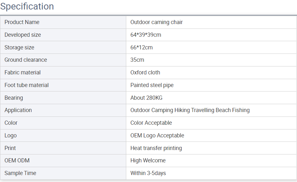Select the OEM ODM label cell
The width and height of the screenshot is (297, 182).
63,161
